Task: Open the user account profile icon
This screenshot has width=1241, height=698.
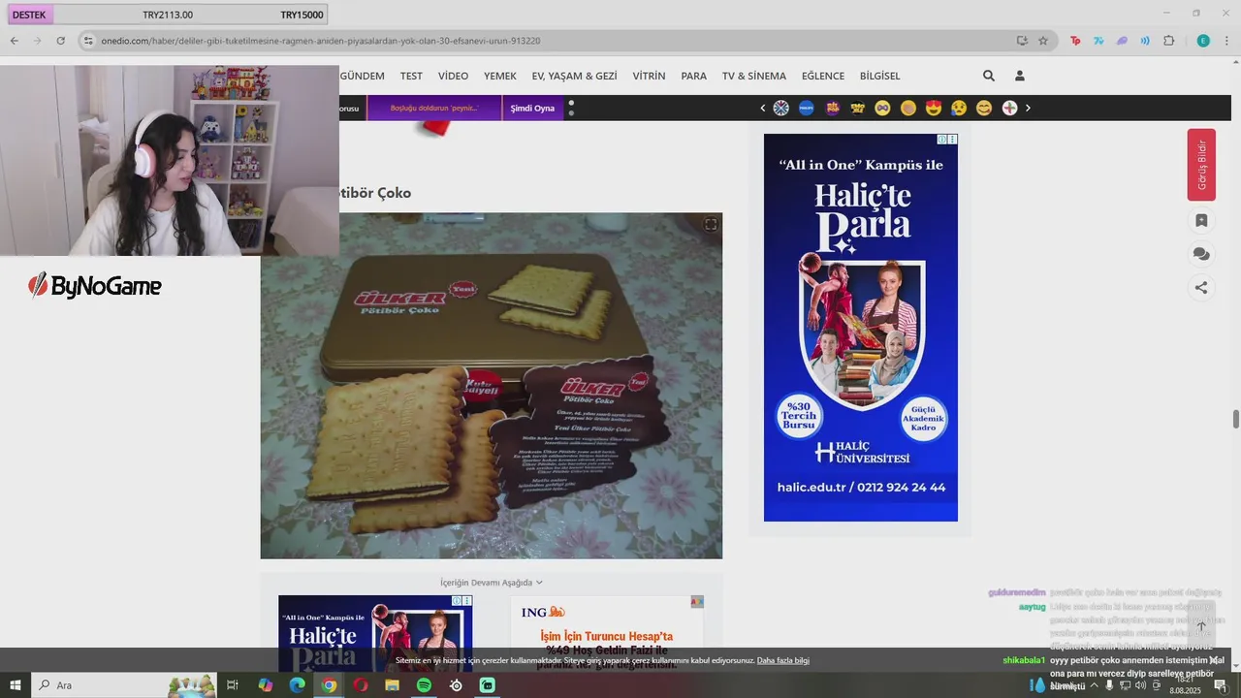Action: 1019,76
